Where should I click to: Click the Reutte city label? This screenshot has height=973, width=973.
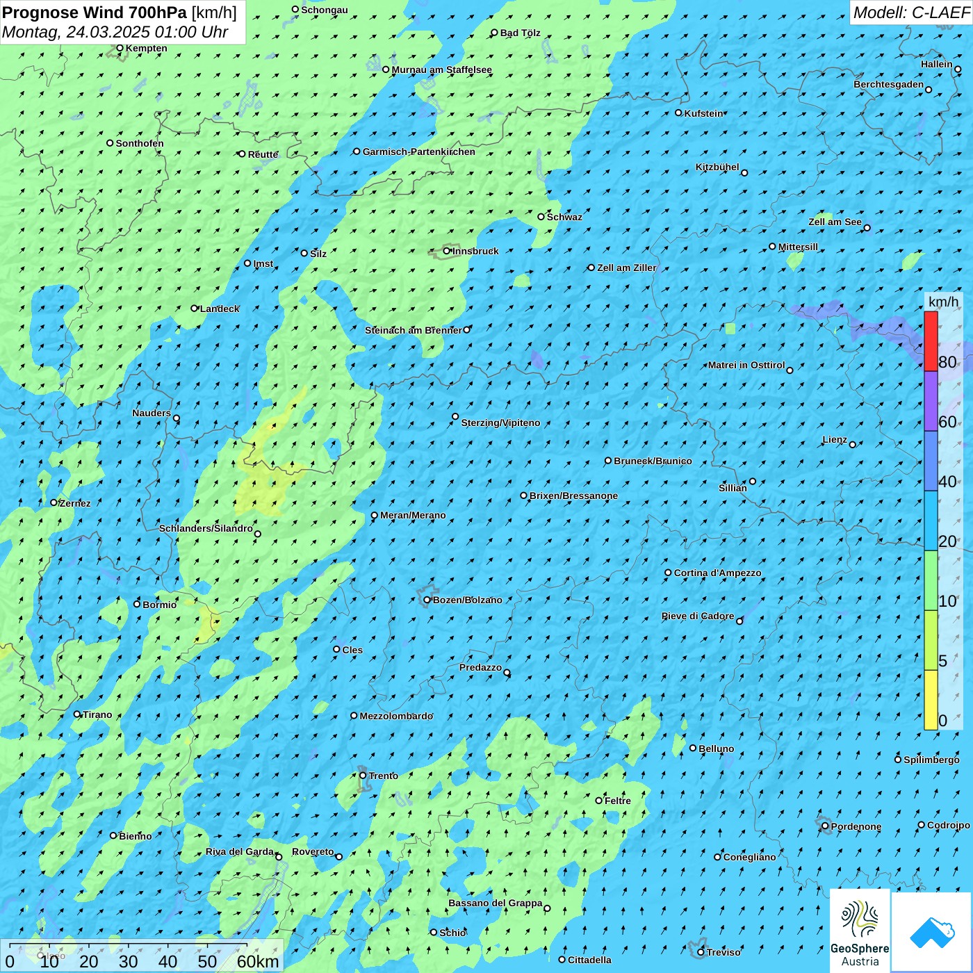point(263,154)
